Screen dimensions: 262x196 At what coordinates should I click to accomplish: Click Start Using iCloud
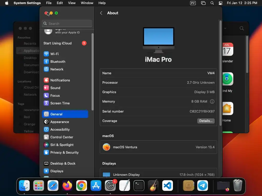(65, 43)
